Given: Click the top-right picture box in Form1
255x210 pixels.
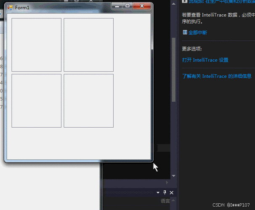Looking at the screenshot, I should [89, 45].
